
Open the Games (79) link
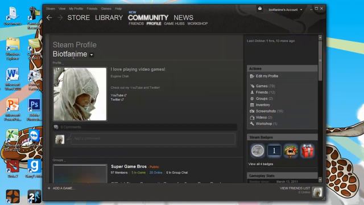(266, 86)
